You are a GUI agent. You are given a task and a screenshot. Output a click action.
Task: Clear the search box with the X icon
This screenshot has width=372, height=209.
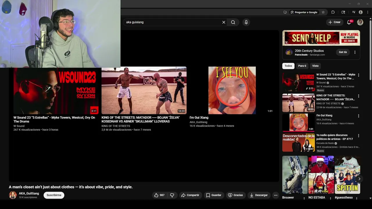tap(224, 22)
